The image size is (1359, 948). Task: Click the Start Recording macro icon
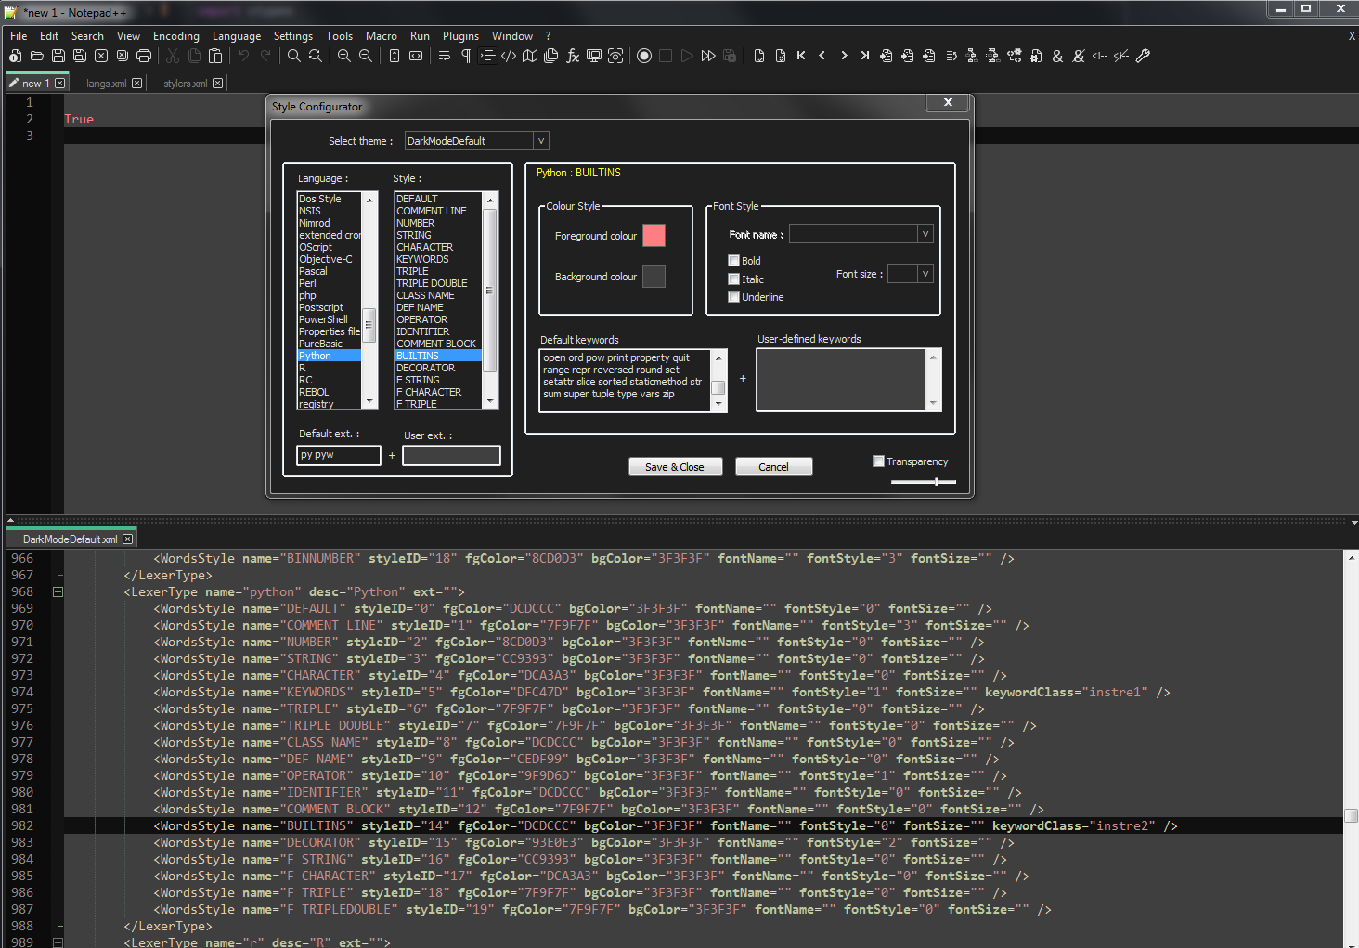(644, 56)
